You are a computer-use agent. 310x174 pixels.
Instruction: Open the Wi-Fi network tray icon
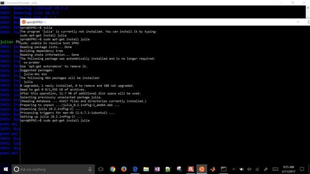(x=257, y=169)
